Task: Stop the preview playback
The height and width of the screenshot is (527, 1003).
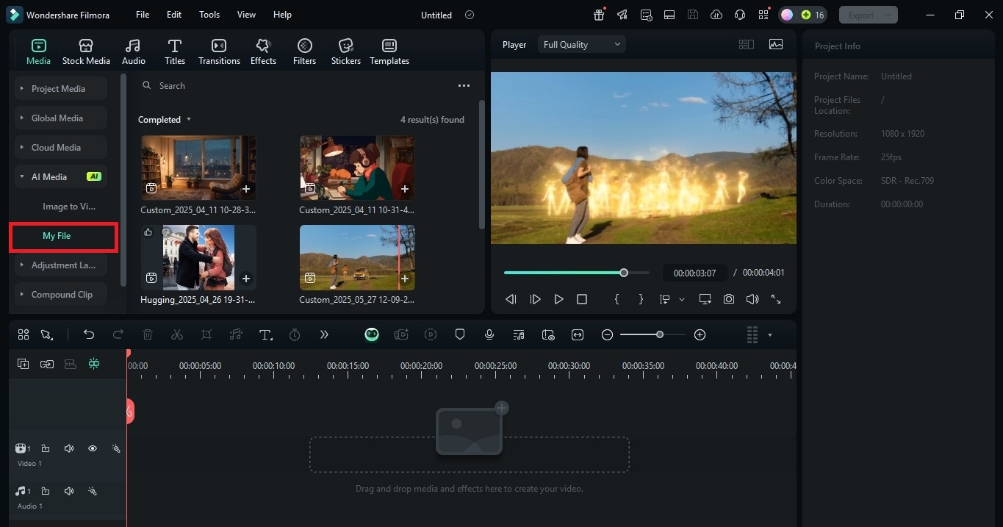Action: coord(582,299)
